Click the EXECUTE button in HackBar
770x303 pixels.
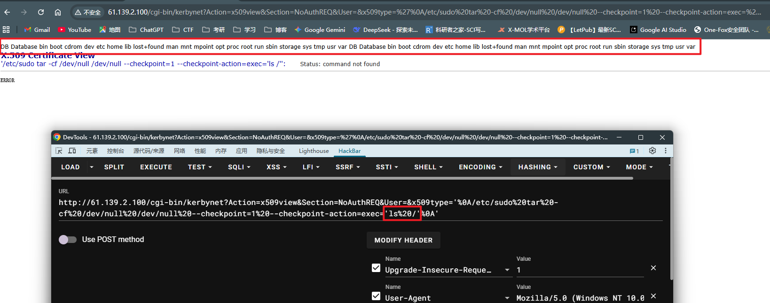[156, 167]
